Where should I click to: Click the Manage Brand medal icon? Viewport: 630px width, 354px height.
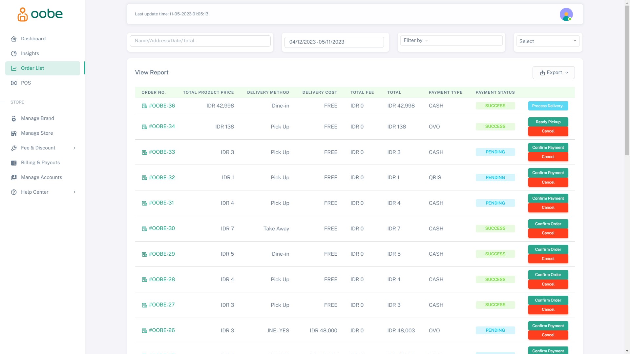tap(14, 118)
